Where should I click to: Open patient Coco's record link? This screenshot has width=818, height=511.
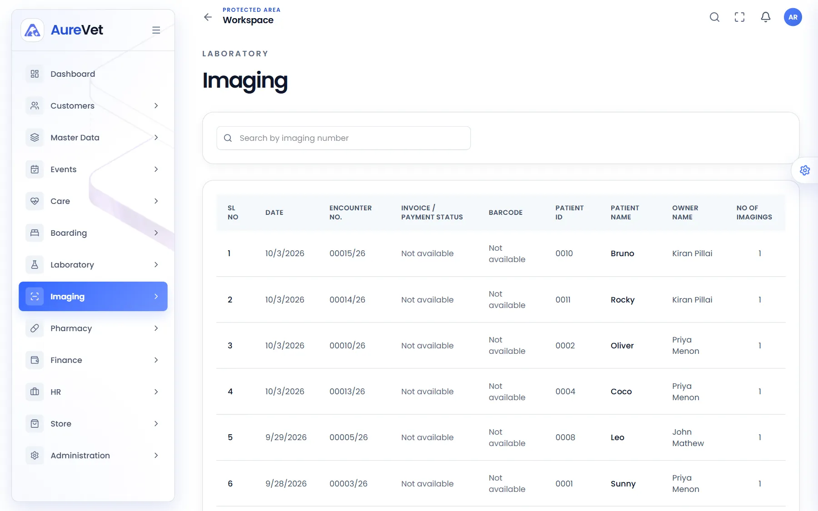(621, 392)
